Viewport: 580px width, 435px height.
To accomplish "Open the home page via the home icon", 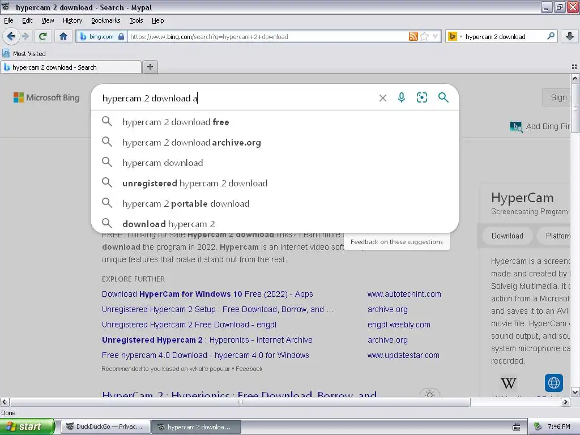I will click(x=63, y=36).
